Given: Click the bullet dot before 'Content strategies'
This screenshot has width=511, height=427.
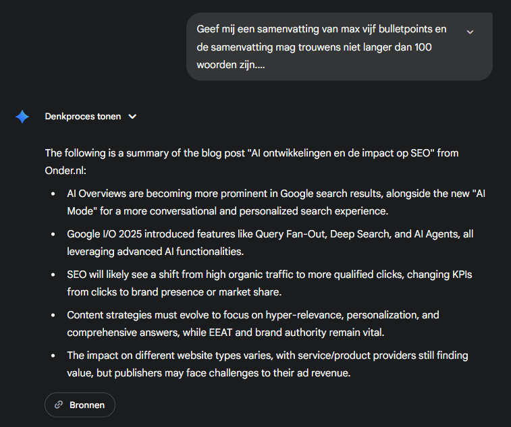Looking at the screenshot, I should tap(53, 316).
